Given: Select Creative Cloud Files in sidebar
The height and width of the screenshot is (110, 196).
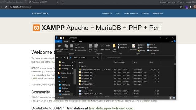Looking at the screenshot, I should coord(66,73).
